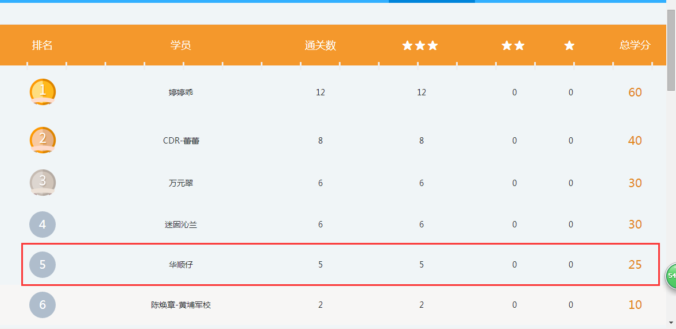Click the single-star column header icon
Screen dimensions: 676x329
(569, 45)
